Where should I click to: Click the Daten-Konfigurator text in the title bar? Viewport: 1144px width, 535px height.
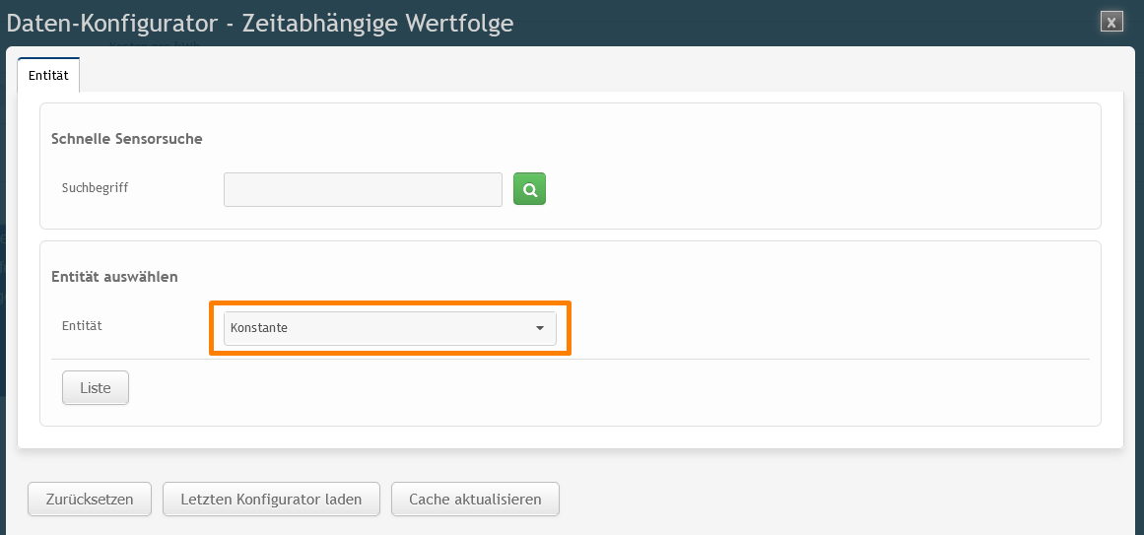pos(112,24)
